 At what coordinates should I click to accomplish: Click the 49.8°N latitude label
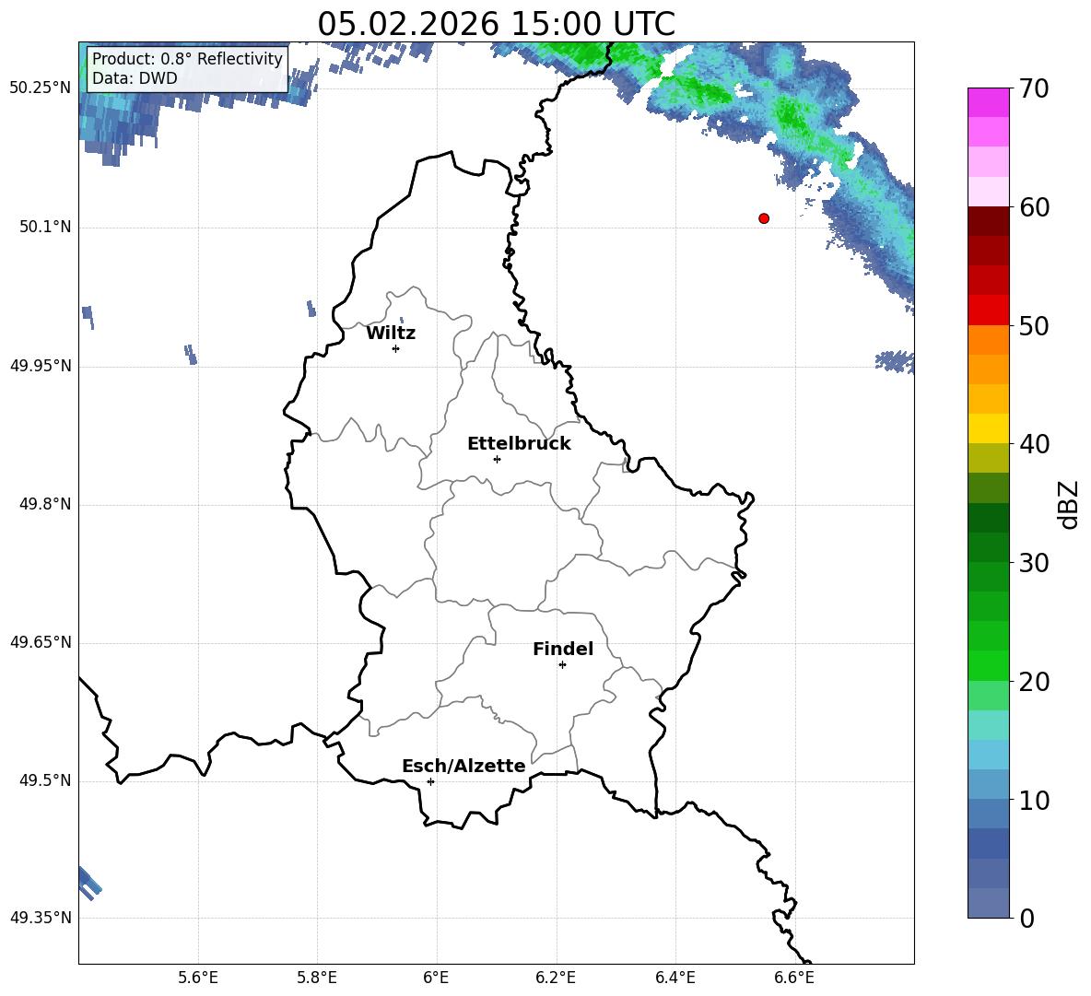(x=45, y=504)
